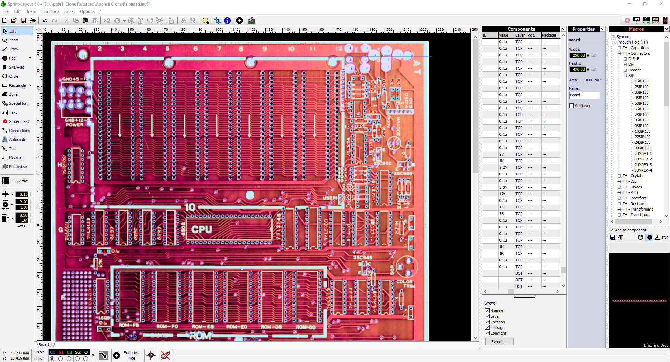Click the yellow magnifier Scanner icon
Screen dimensions: 670x362
pyautogui.click(x=206, y=21)
